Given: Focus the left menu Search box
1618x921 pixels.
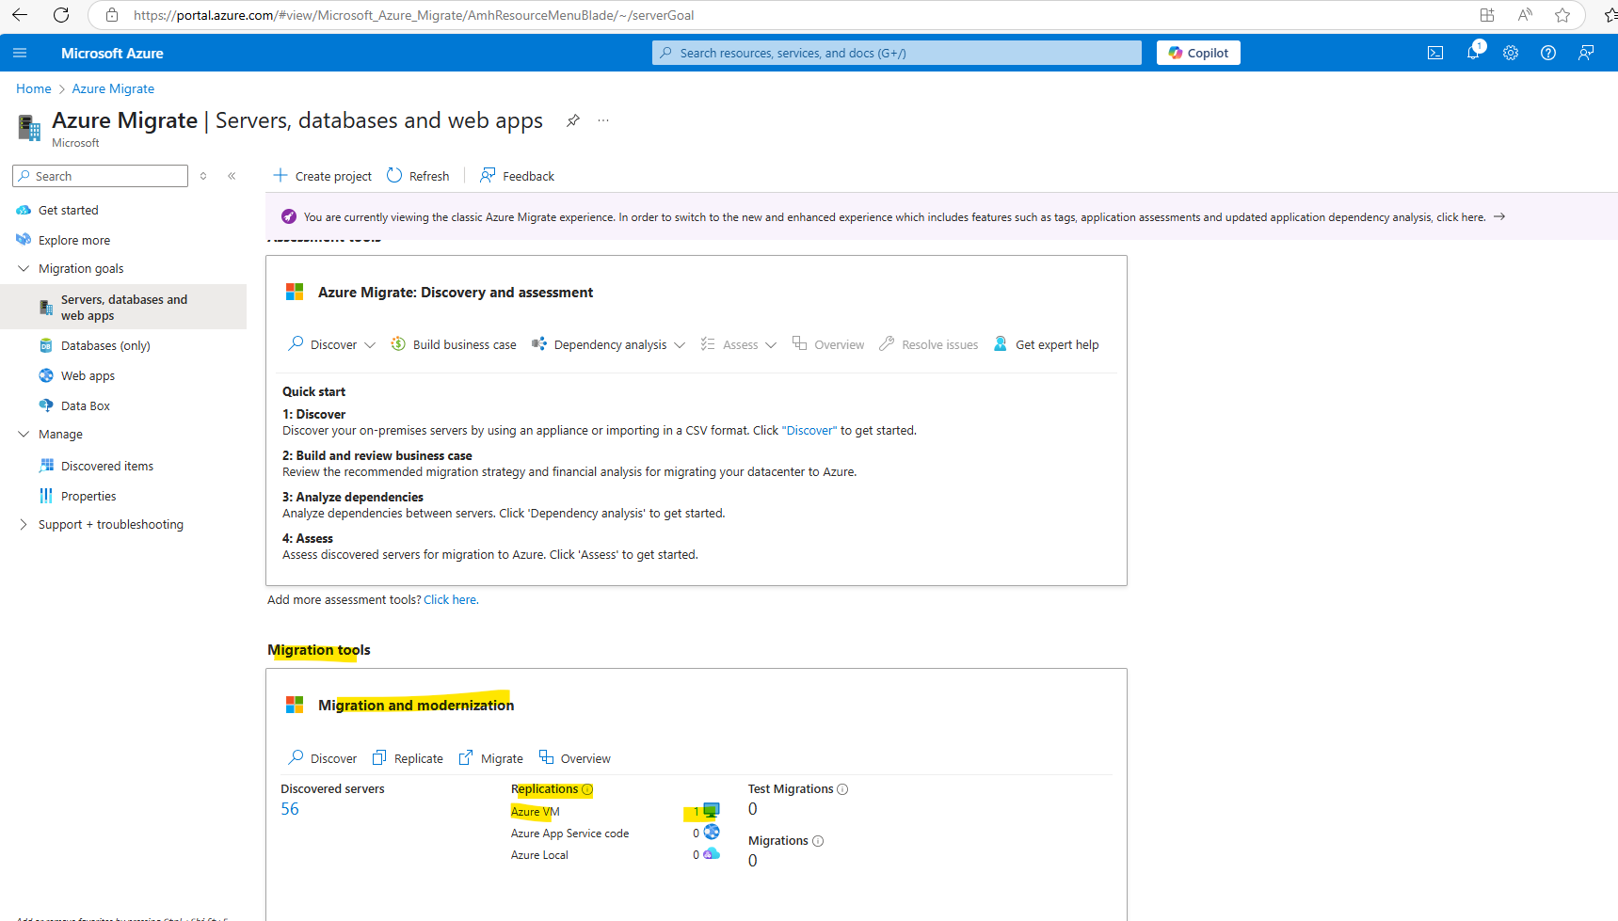Looking at the screenshot, I should click(x=100, y=176).
